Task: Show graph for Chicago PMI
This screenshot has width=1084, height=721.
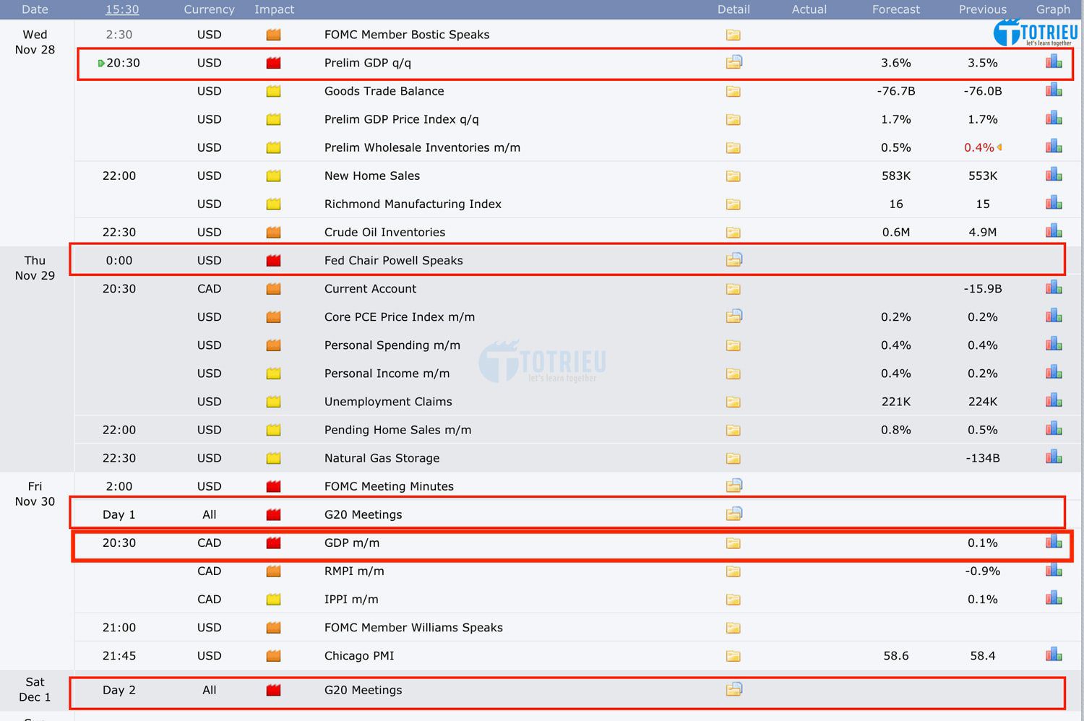Action: (1054, 655)
